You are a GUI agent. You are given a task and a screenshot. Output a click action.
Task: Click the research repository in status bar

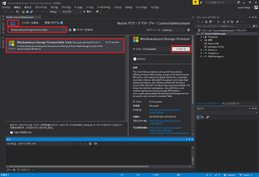(x=230, y=175)
